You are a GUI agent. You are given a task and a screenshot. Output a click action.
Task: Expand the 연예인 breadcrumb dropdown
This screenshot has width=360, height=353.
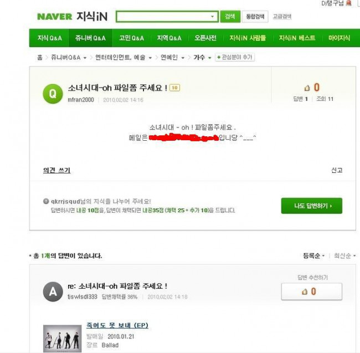click(x=183, y=58)
